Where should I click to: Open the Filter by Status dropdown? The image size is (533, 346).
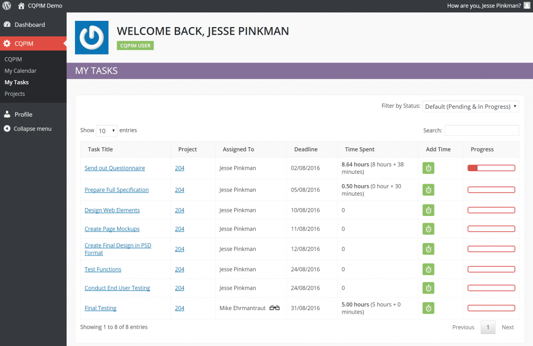pyautogui.click(x=471, y=106)
